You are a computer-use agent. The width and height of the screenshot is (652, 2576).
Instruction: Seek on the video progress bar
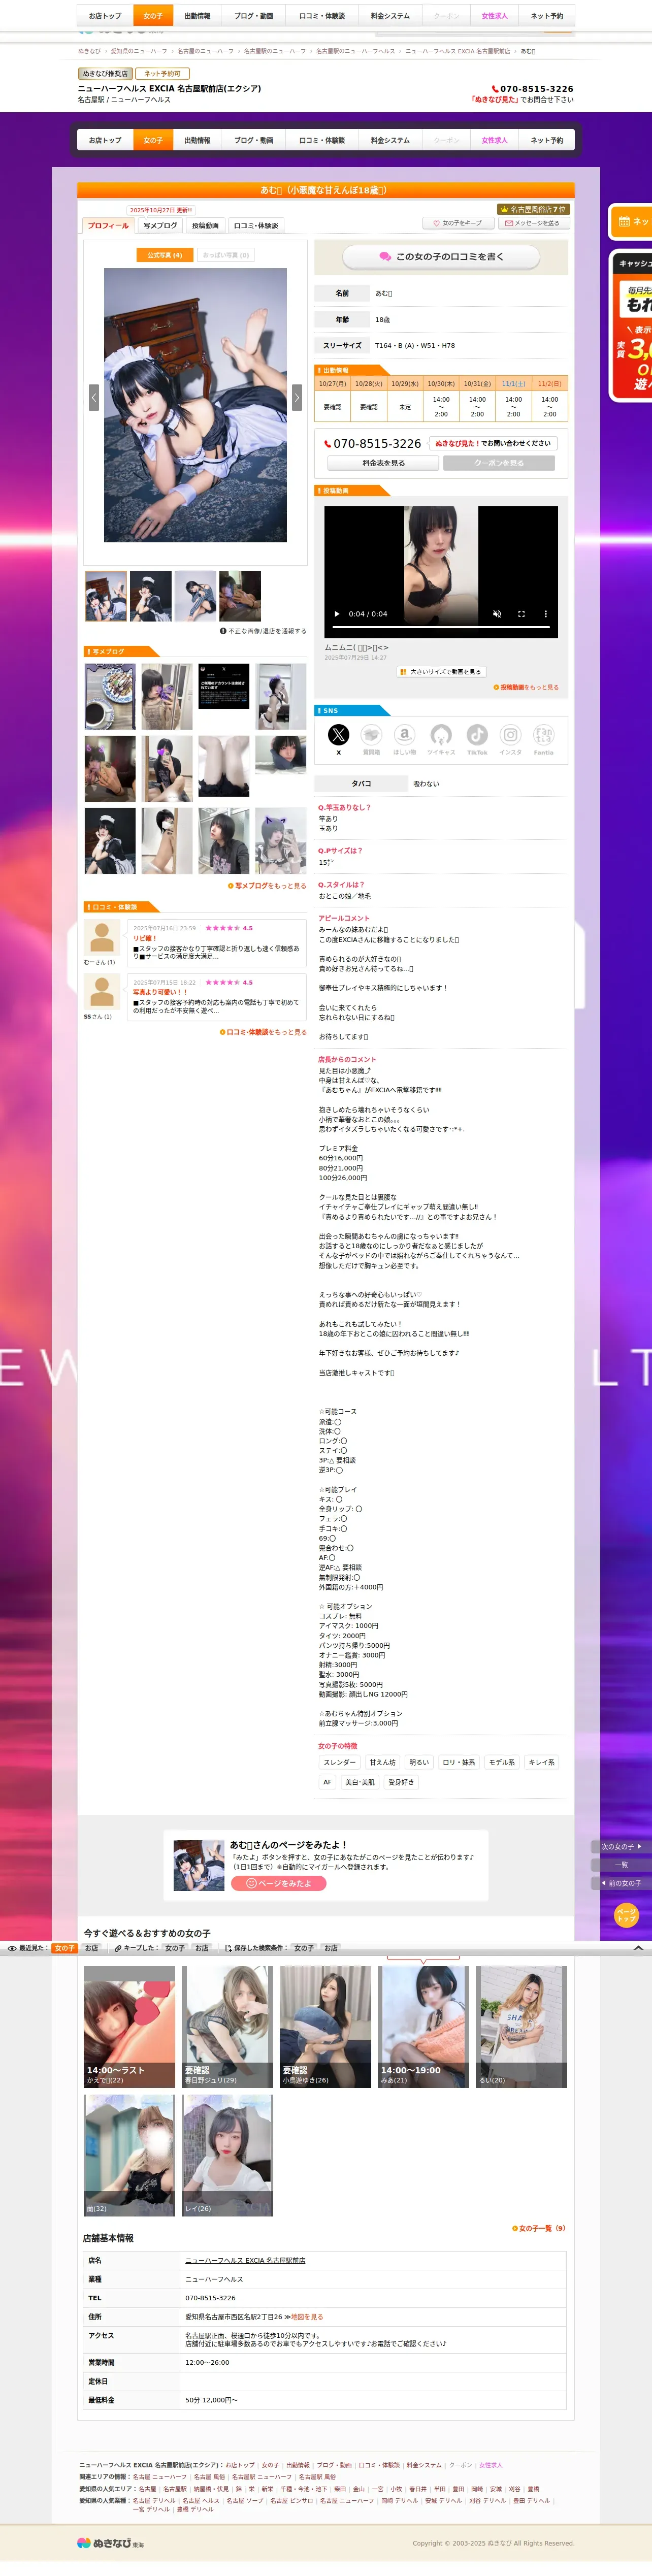pos(441,626)
